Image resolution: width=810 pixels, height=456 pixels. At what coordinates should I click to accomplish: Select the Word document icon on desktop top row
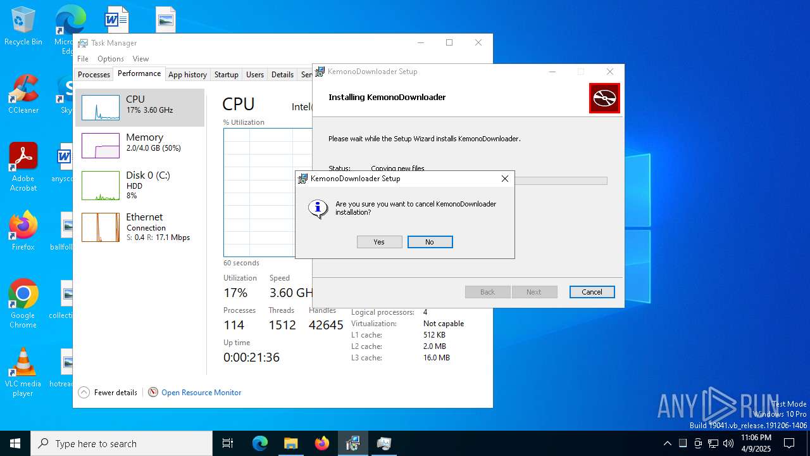click(x=116, y=19)
